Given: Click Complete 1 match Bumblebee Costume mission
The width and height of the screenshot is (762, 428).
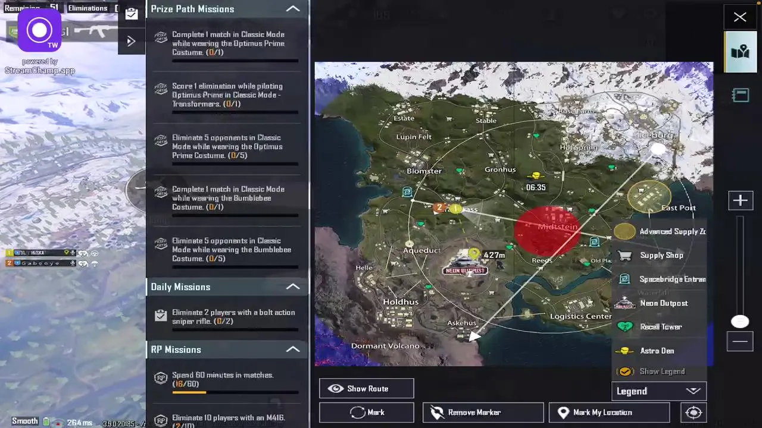Looking at the screenshot, I should click(227, 200).
